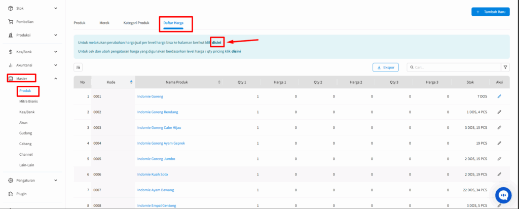Click the Pengaturan gear icon
The image size is (519, 209).
11,181
